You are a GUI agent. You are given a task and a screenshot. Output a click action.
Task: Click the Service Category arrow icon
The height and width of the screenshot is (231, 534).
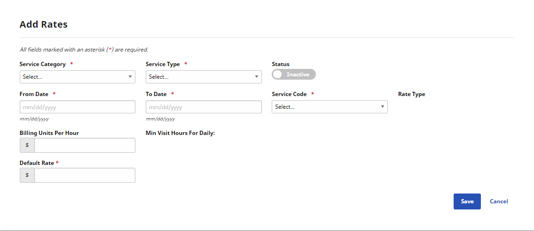click(130, 77)
